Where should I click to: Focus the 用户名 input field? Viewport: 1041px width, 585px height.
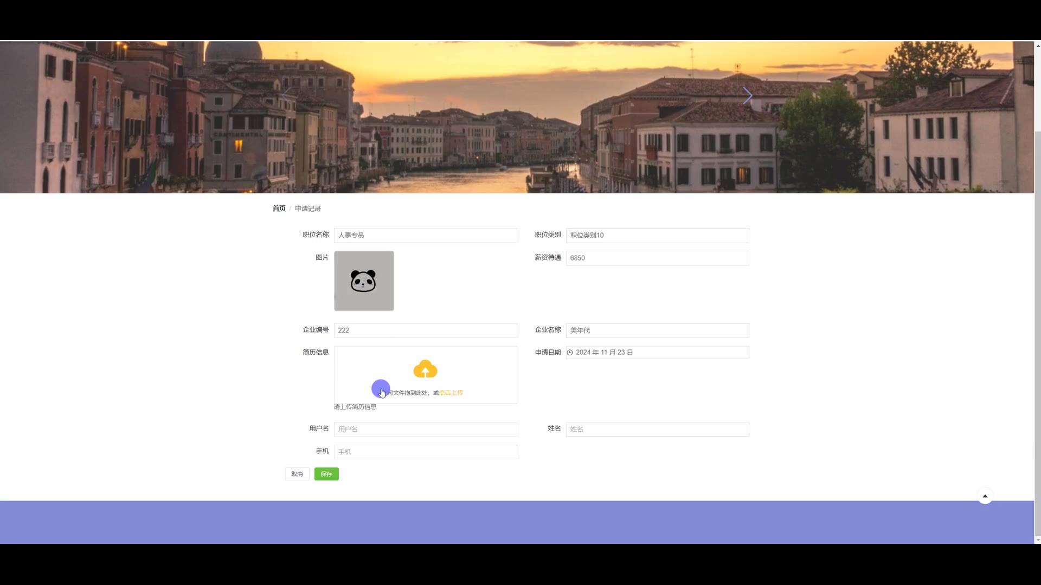[x=425, y=429]
